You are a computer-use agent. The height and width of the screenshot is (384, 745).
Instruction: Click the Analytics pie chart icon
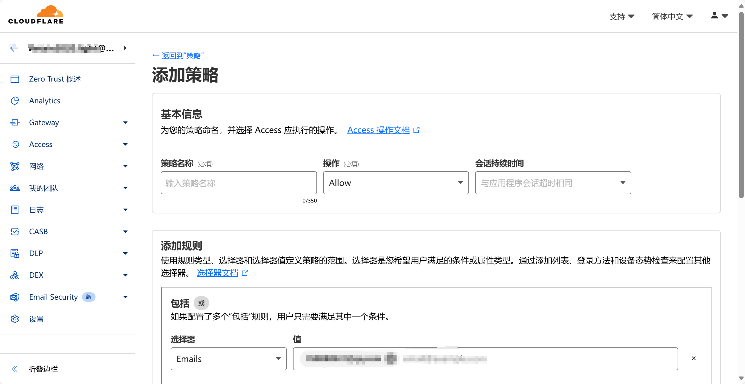coord(15,101)
